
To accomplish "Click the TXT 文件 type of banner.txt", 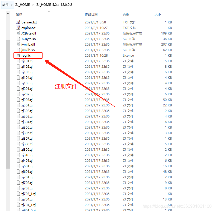I will point(129,22).
